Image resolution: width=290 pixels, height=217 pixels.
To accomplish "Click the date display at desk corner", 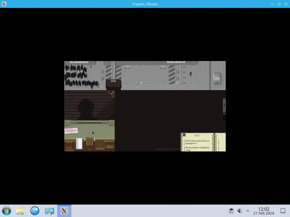I will [69, 150].
